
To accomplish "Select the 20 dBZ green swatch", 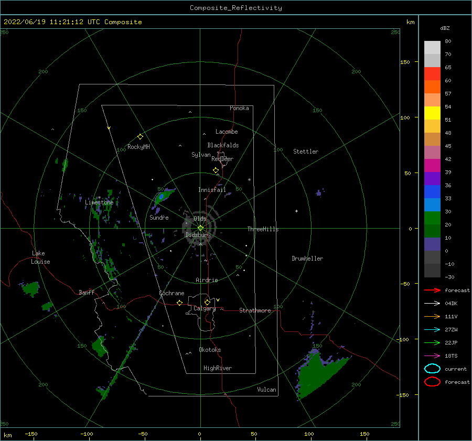I will coord(432,218).
